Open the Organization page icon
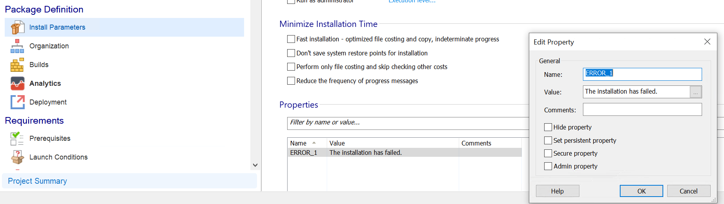Viewport: 724px width, 204px height. (x=17, y=46)
